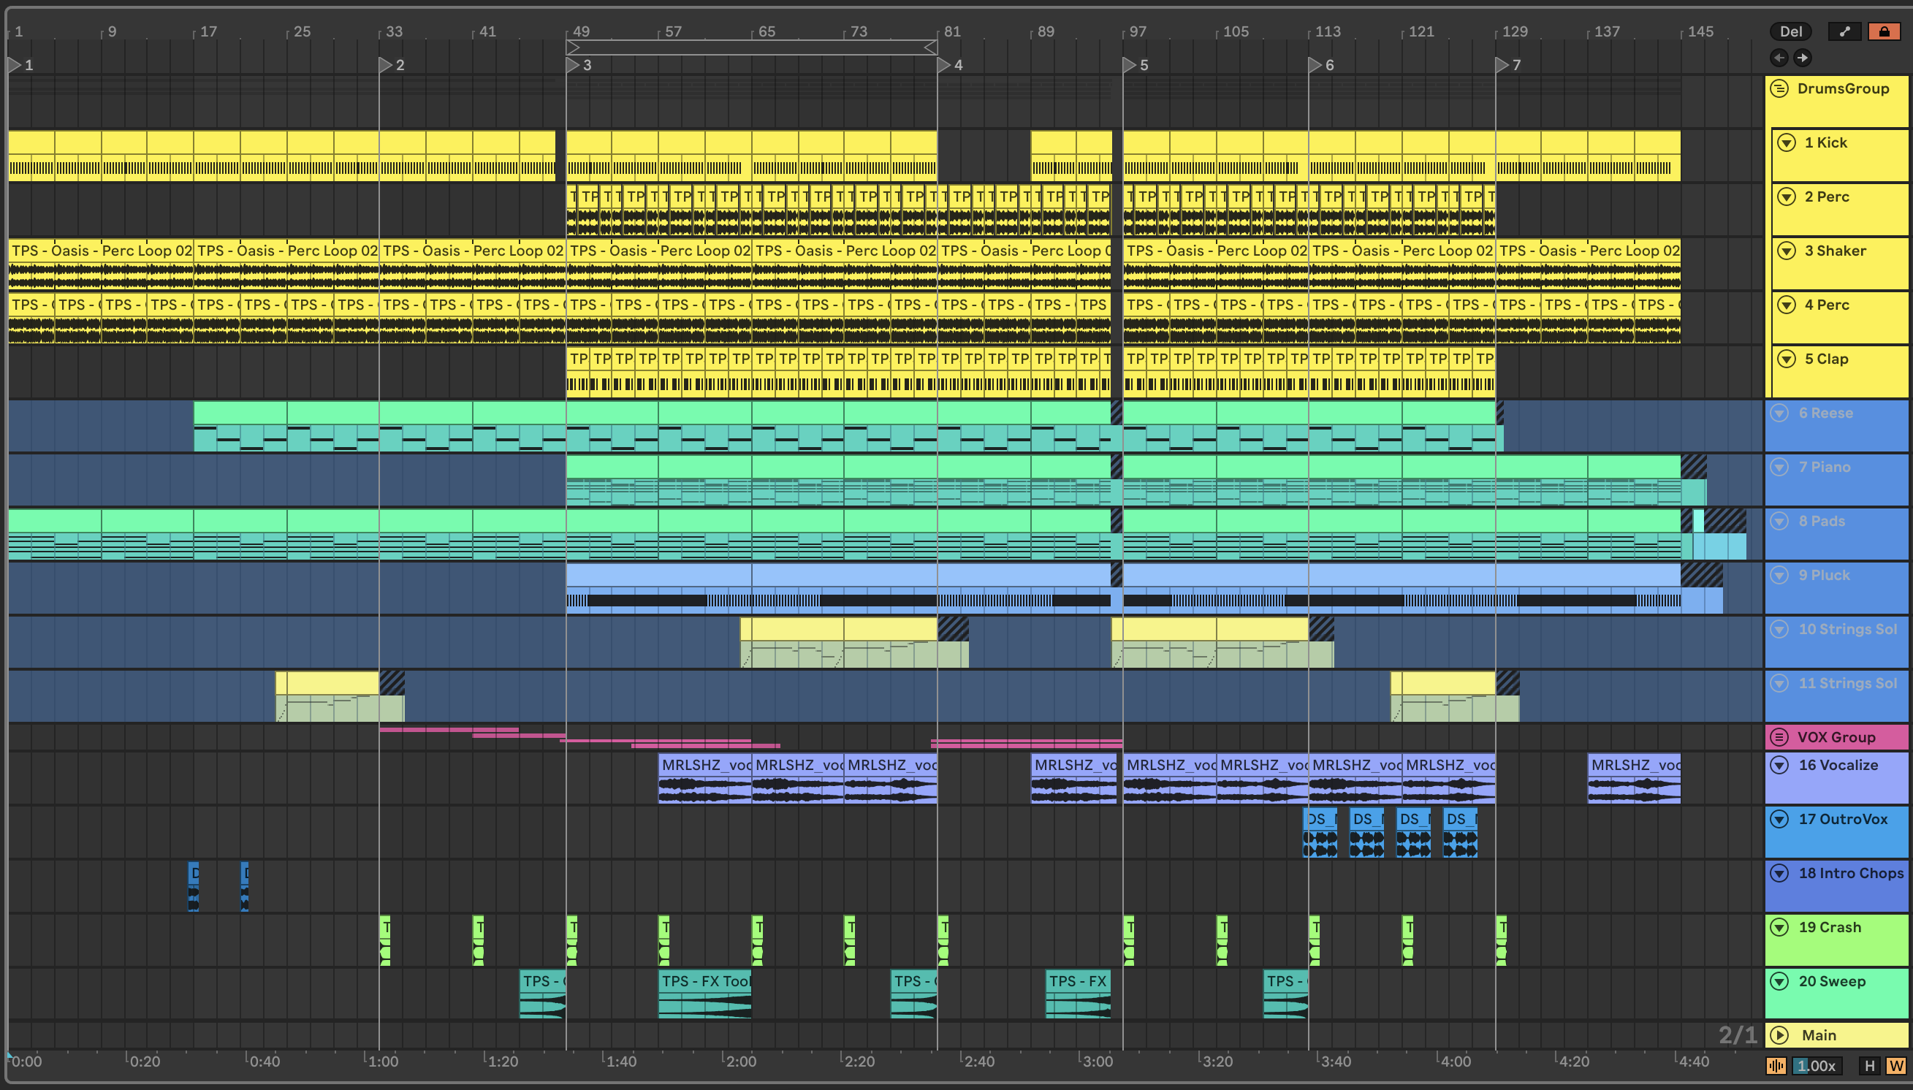The height and width of the screenshot is (1090, 1913).
Task: Click the loop brace end handle
Action: 930,48
